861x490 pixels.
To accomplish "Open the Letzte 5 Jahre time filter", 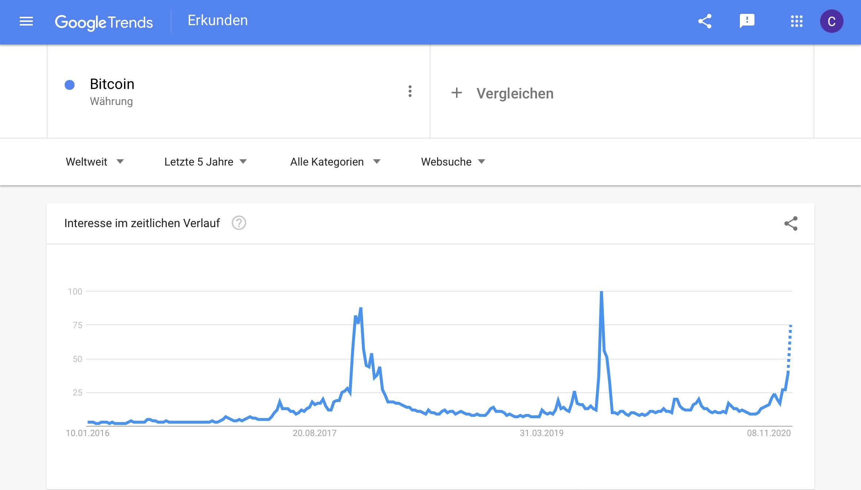I will tap(205, 162).
